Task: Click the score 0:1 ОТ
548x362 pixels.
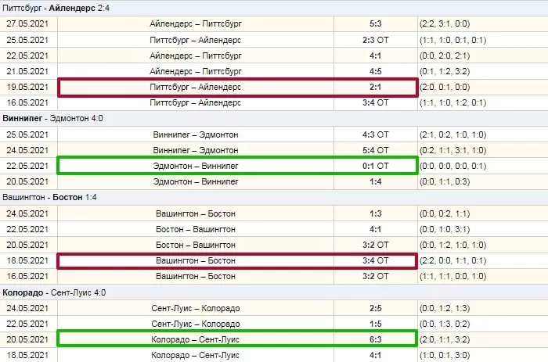Action: coord(375,166)
